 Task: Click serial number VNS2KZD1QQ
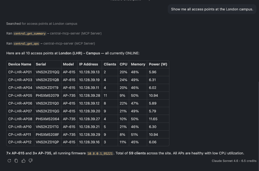[x=47, y=72]
